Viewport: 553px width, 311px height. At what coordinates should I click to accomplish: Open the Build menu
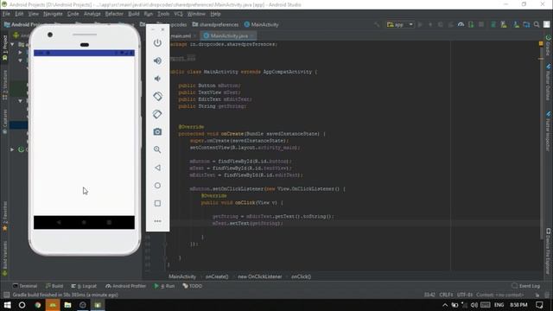(x=134, y=14)
